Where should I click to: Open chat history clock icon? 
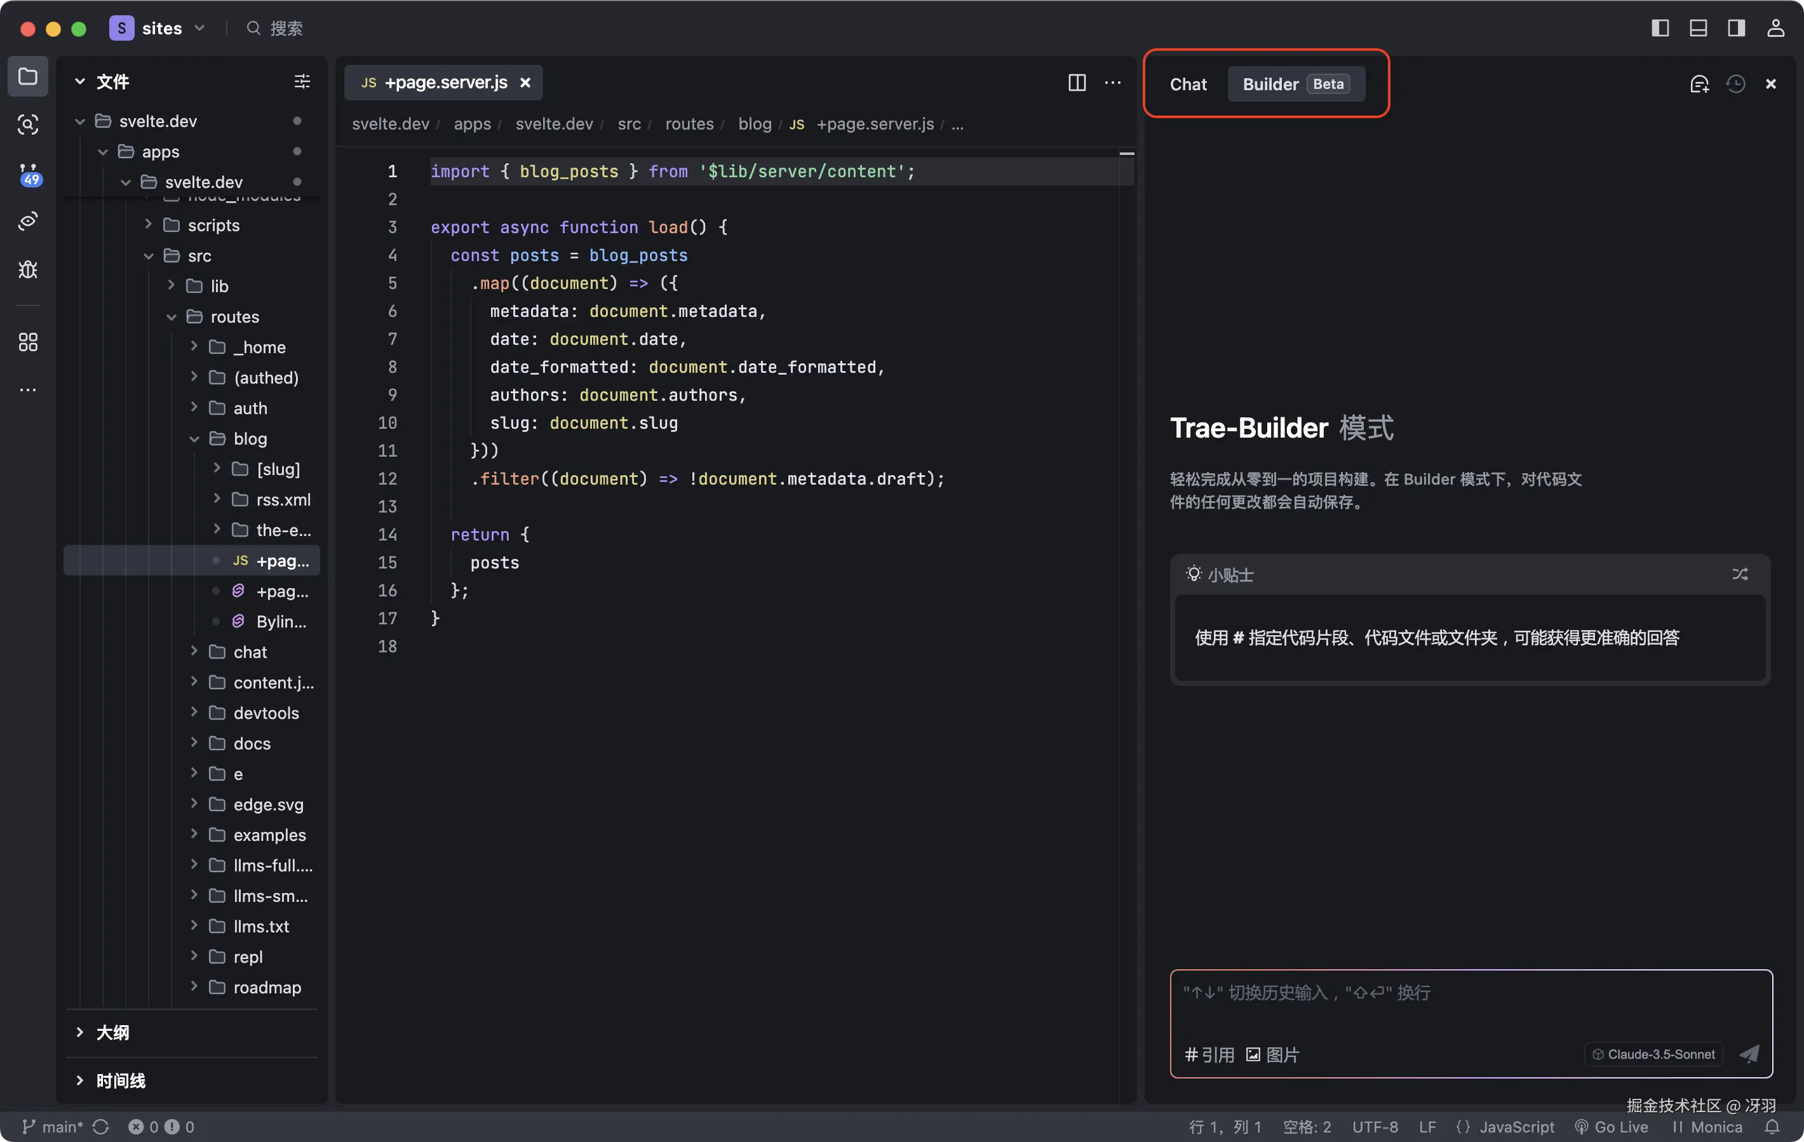(x=1735, y=84)
